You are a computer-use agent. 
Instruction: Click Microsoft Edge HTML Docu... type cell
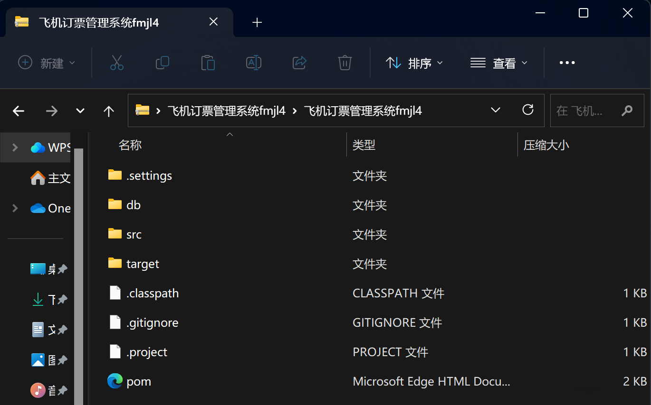tap(431, 381)
